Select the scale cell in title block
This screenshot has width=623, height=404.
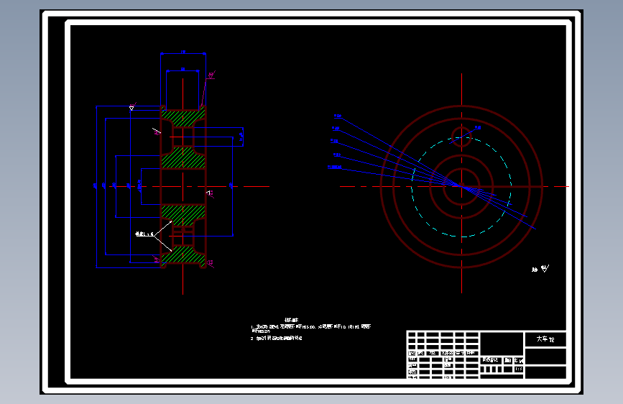(519, 369)
